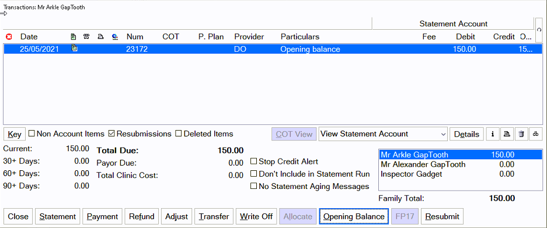This screenshot has width=547, height=228.
Task: Click the 'db' icon button
Action: [535, 134]
